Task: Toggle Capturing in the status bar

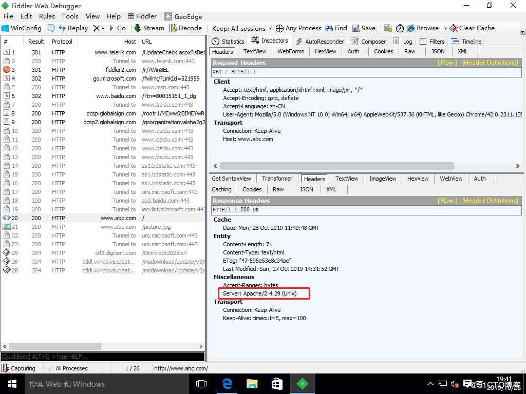Action: pyautogui.click(x=19, y=368)
